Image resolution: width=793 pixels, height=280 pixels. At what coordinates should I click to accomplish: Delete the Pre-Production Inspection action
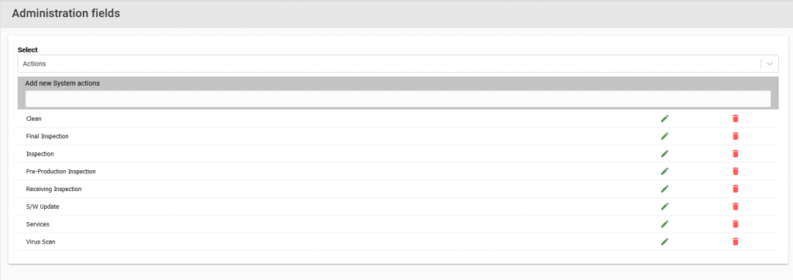pyautogui.click(x=736, y=172)
